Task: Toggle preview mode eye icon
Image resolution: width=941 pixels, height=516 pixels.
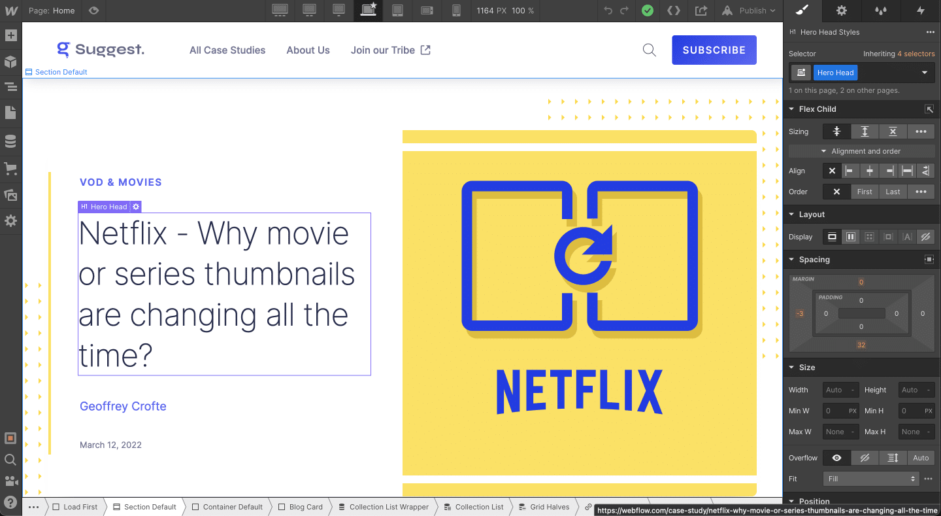Action: [94, 10]
